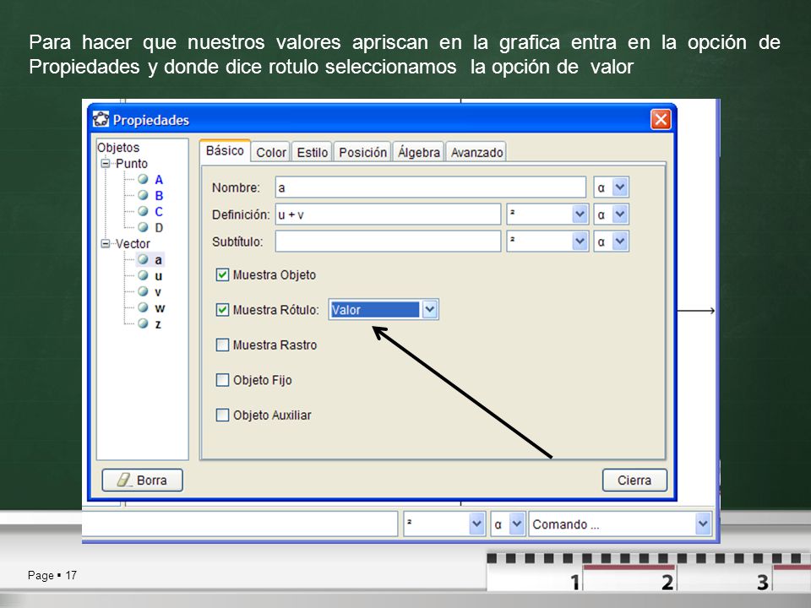Open the Valor label-type dropdown
The image size is (811, 608).
pos(430,310)
